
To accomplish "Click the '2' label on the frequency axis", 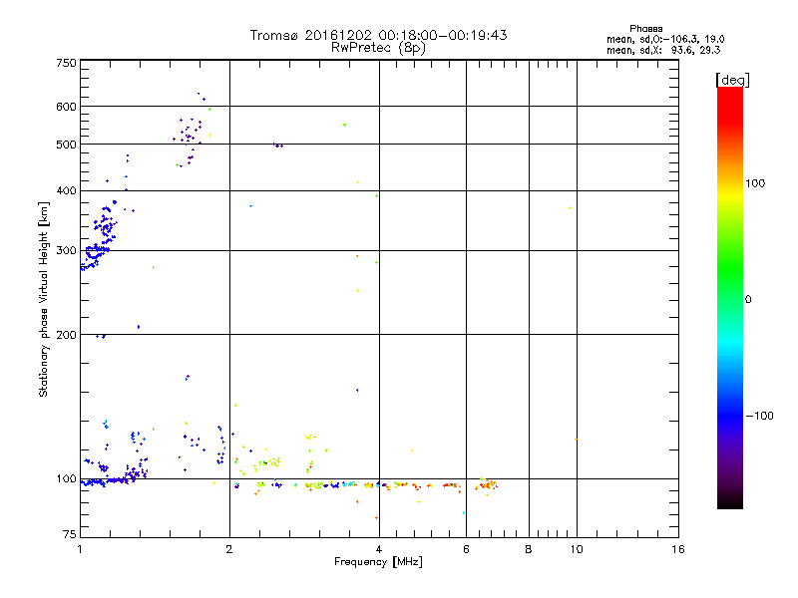I will pyautogui.click(x=229, y=549).
